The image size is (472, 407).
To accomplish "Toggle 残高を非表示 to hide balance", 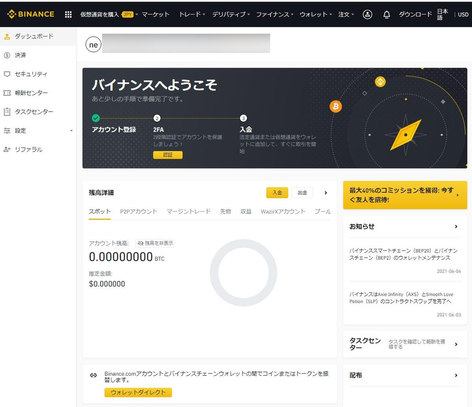I will pyautogui.click(x=155, y=243).
